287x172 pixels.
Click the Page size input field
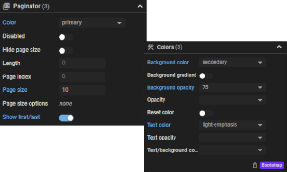(x=82, y=90)
